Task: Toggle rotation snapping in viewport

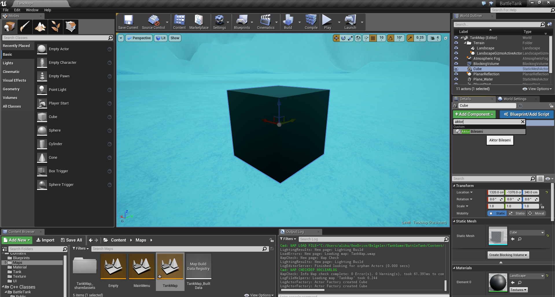Action: pos(391,38)
